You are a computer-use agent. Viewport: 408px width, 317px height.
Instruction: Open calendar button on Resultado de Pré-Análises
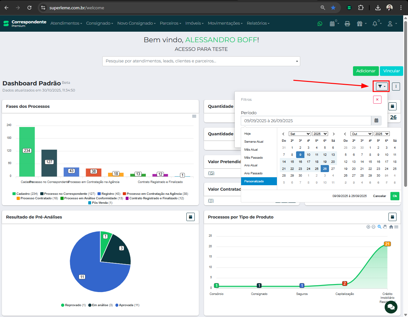191,217
